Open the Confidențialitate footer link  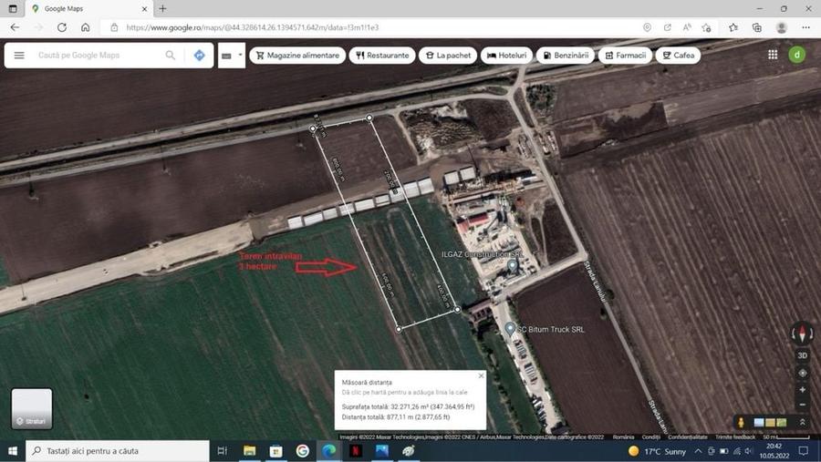click(688, 436)
